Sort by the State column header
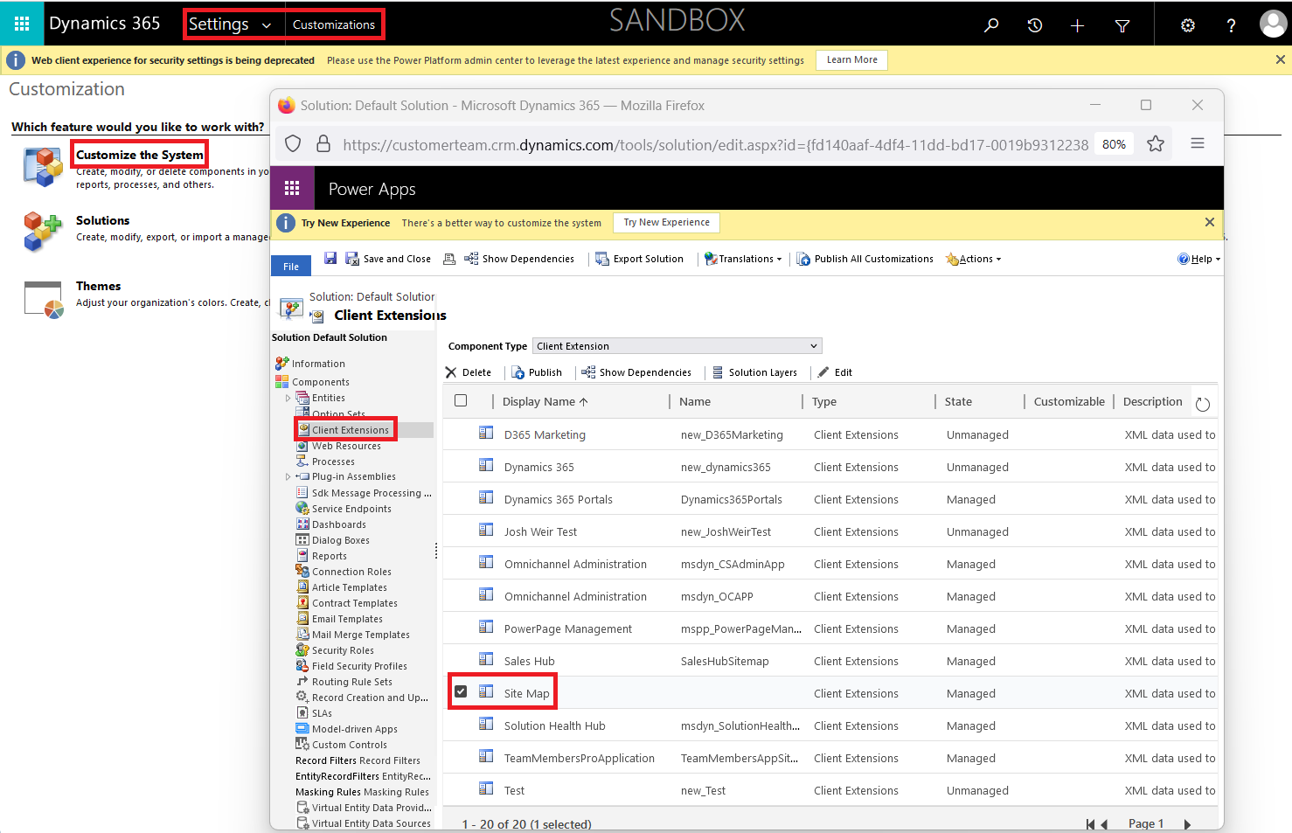1292x833 pixels. click(958, 401)
